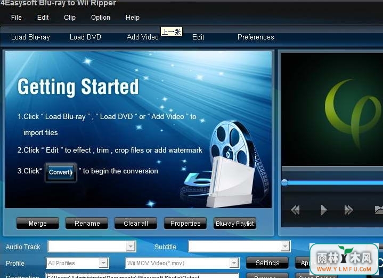Expand the Wii MOV Video format dropdown
Viewport: 383px width, 278px height.
[234, 263]
